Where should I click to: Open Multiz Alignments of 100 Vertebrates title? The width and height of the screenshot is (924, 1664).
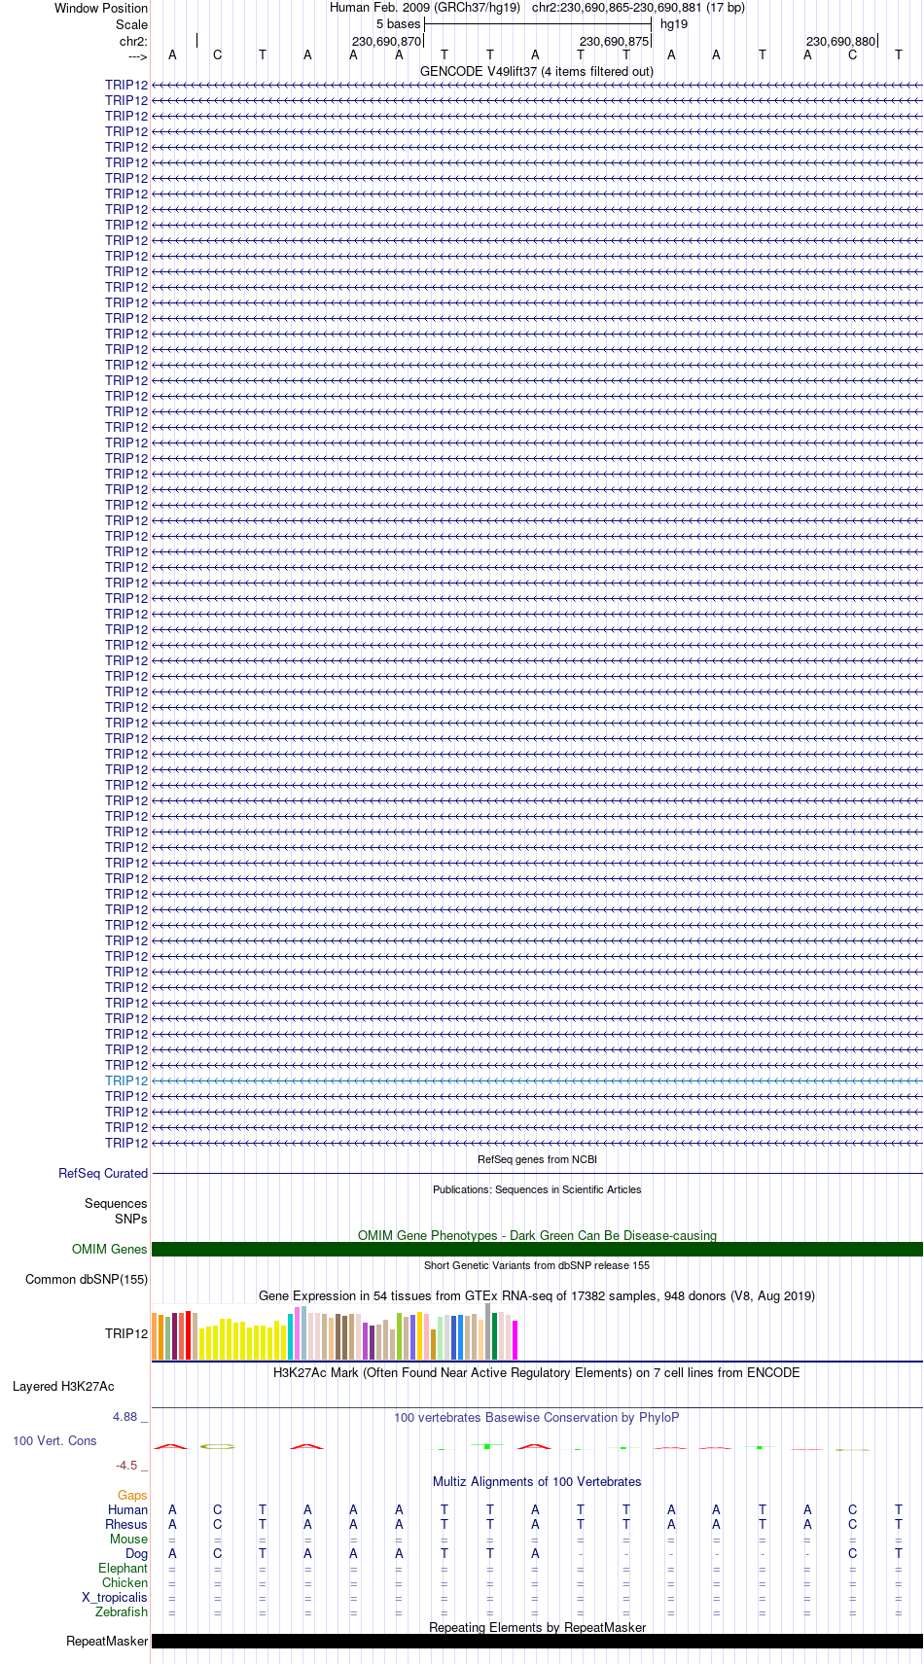pyautogui.click(x=537, y=1481)
